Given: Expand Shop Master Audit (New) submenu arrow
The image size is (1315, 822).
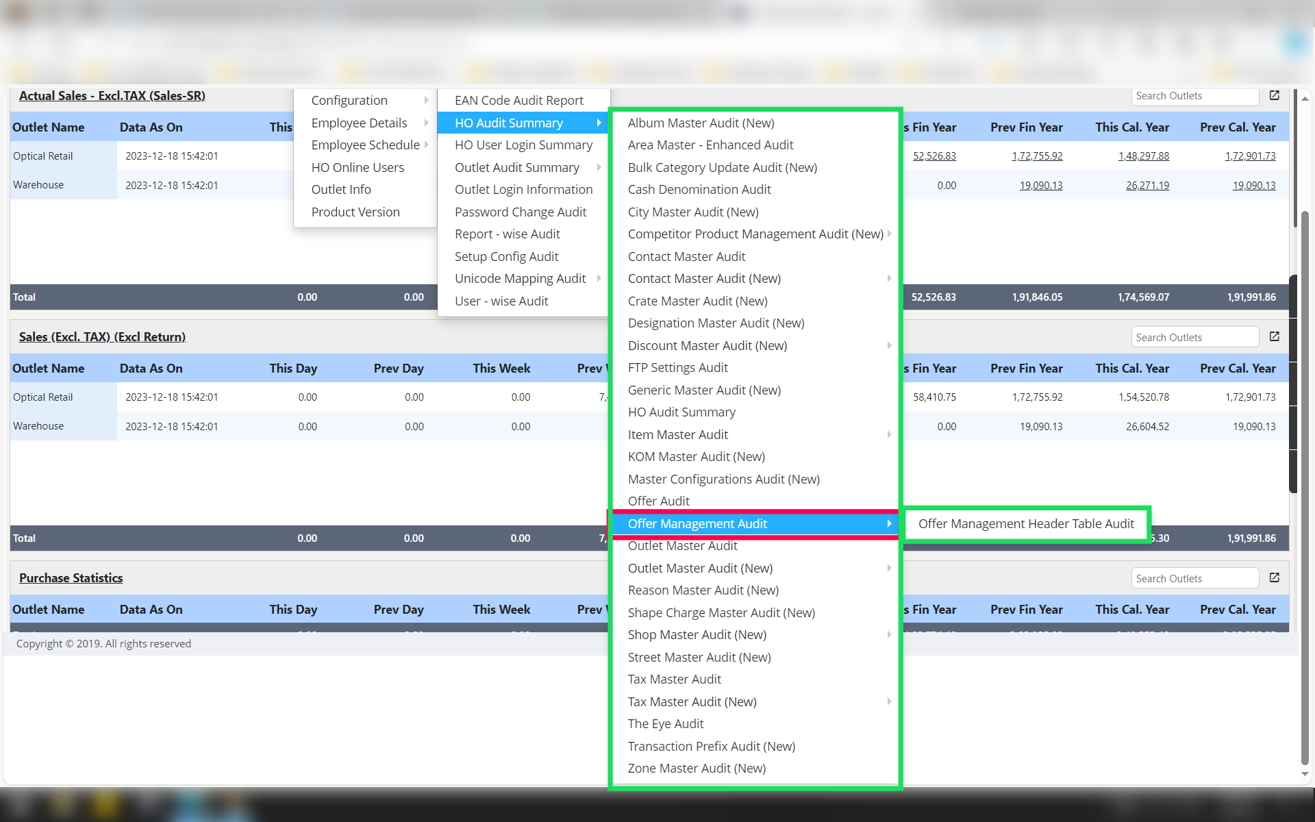Looking at the screenshot, I should pos(889,635).
